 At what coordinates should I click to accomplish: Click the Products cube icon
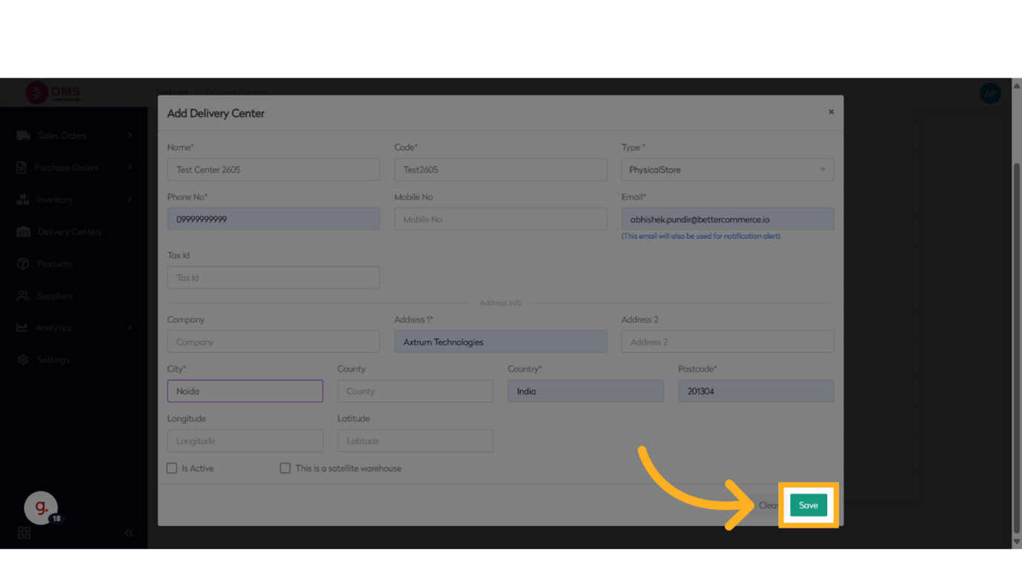(23, 264)
